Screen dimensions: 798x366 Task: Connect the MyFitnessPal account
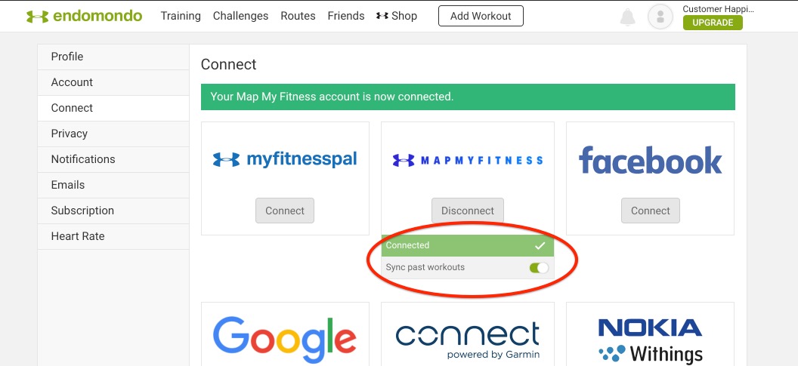pos(285,211)
